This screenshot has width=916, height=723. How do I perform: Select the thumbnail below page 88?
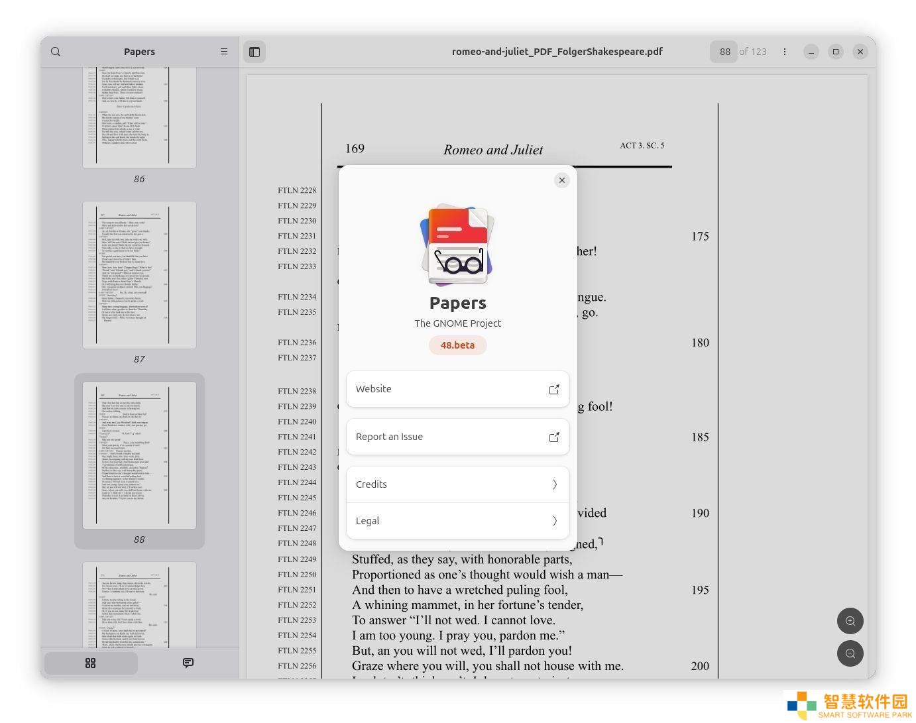coord(139,604)
